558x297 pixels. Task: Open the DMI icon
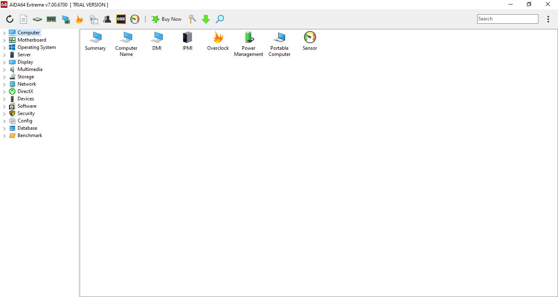coord(157,42)
